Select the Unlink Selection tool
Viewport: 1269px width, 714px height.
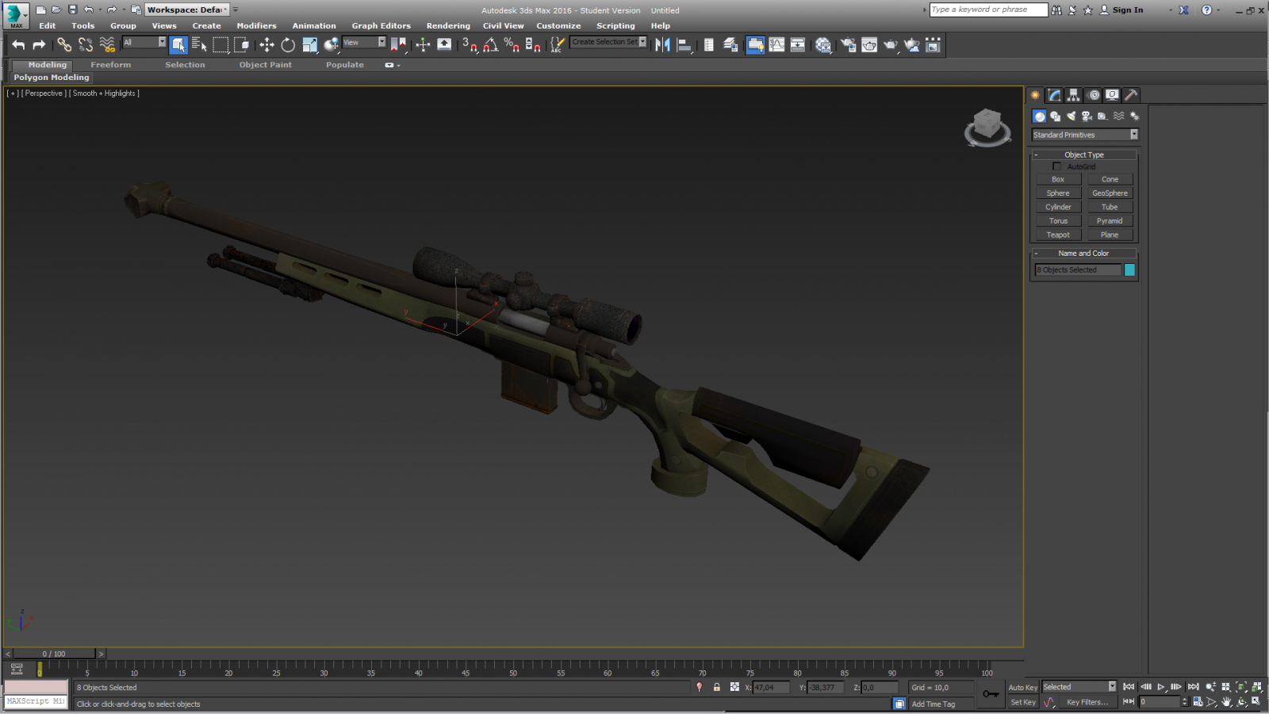pyautogui.click(x=86, y=45)
